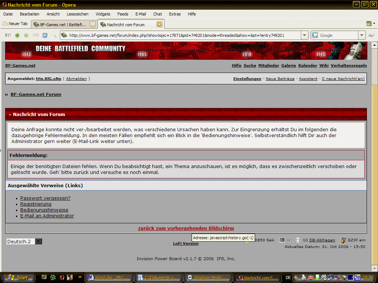Open the LoFi Version link
This screenshot has height=283, width=378.
pyautogui.click(x=186, y=244)
